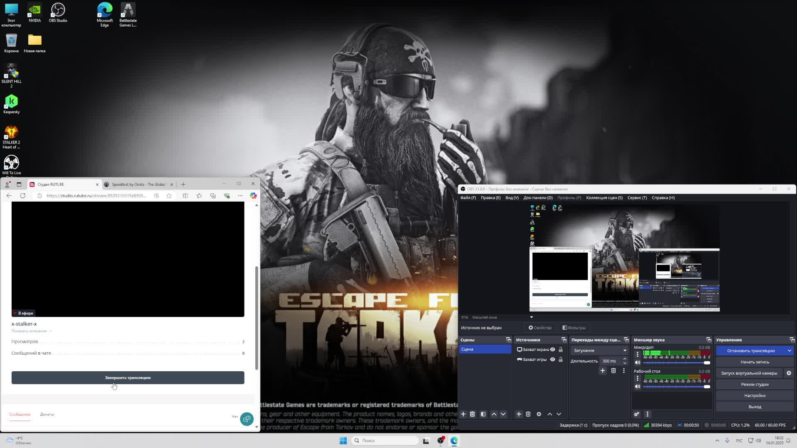
Task: Move scene down arrow in Scenes panel
Action: pos(503,414)
